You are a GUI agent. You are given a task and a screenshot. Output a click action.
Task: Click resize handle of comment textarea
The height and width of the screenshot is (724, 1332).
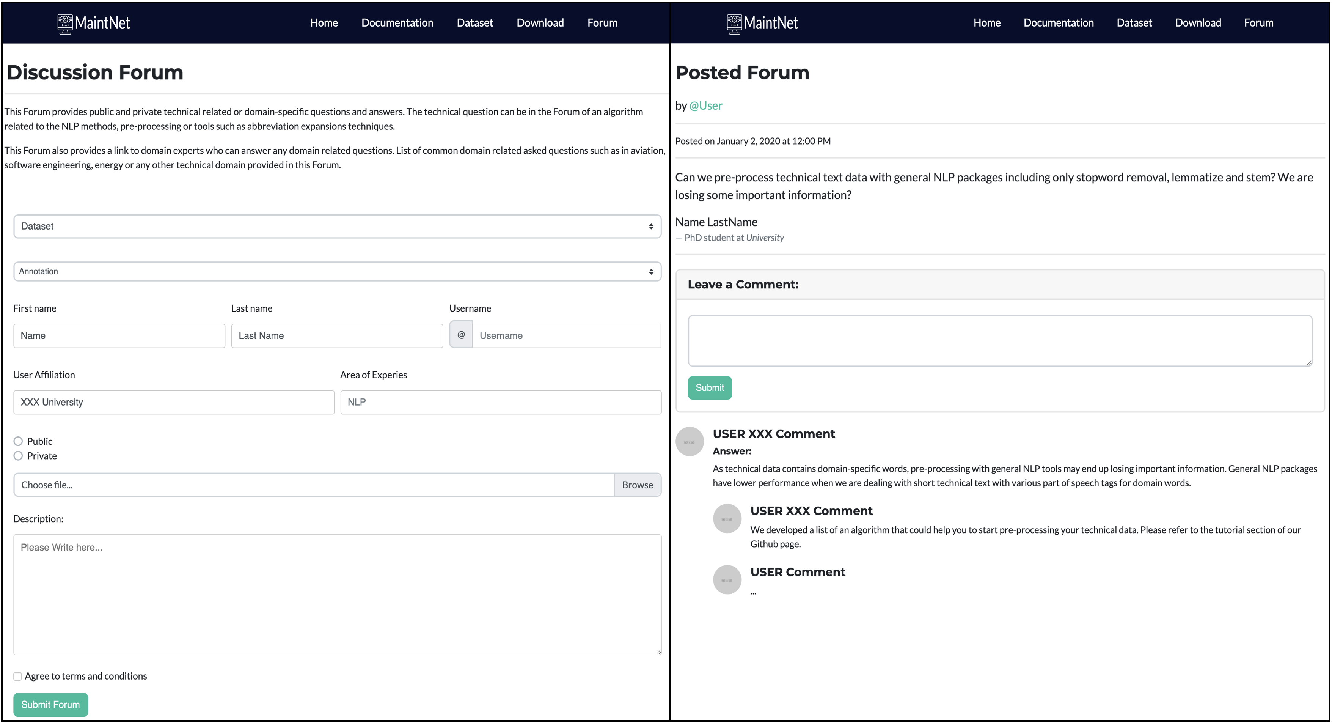click(1309, 363)
